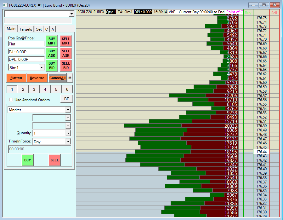Click the volume bar labeled 15719
Screen dimensions: 283x220
(194, 121)
